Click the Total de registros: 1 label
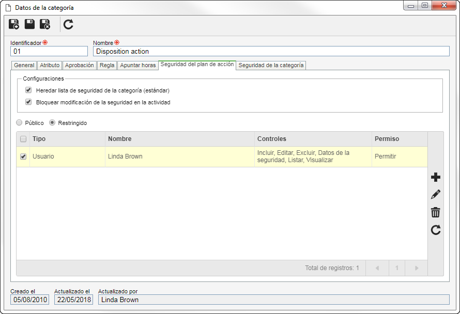 [x=332, y=268]
